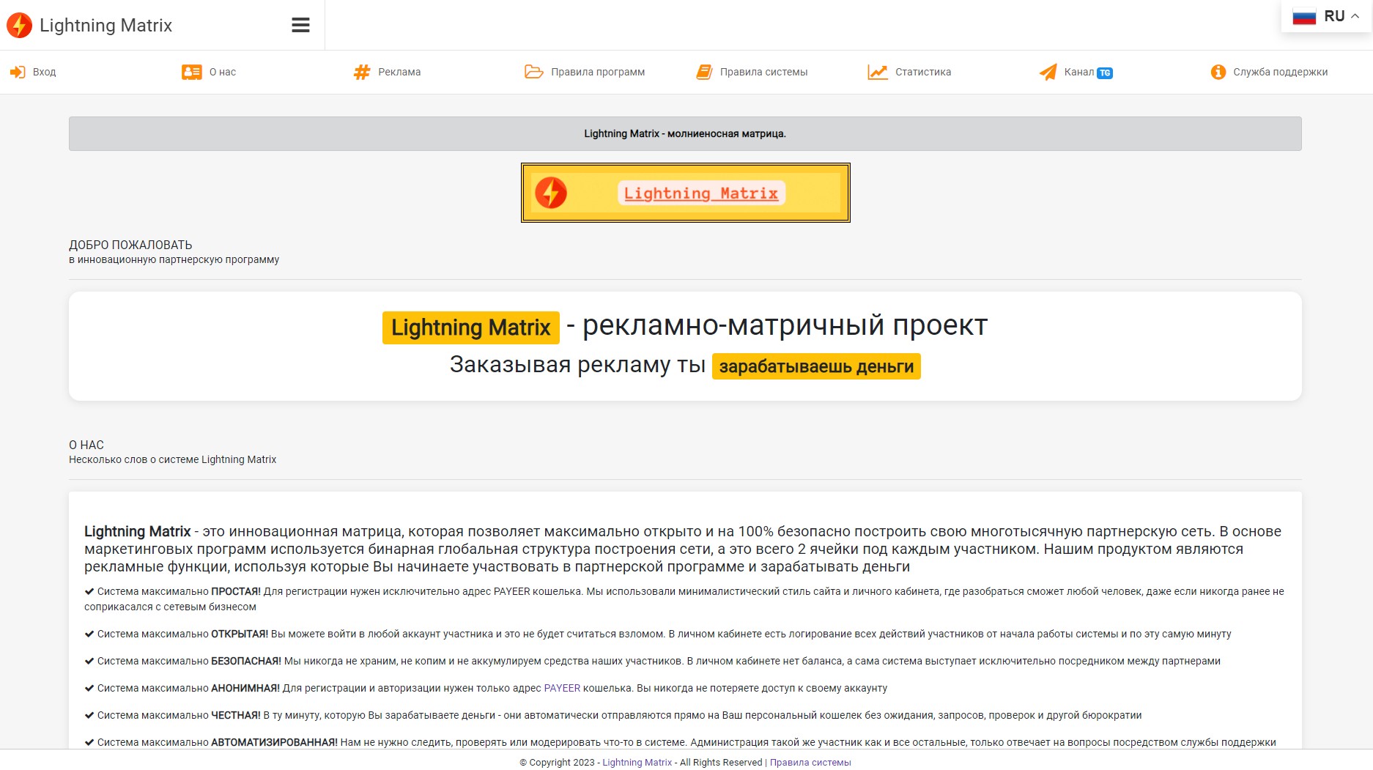Click the Lightning Matrix link in footer

tap(637, 762)
